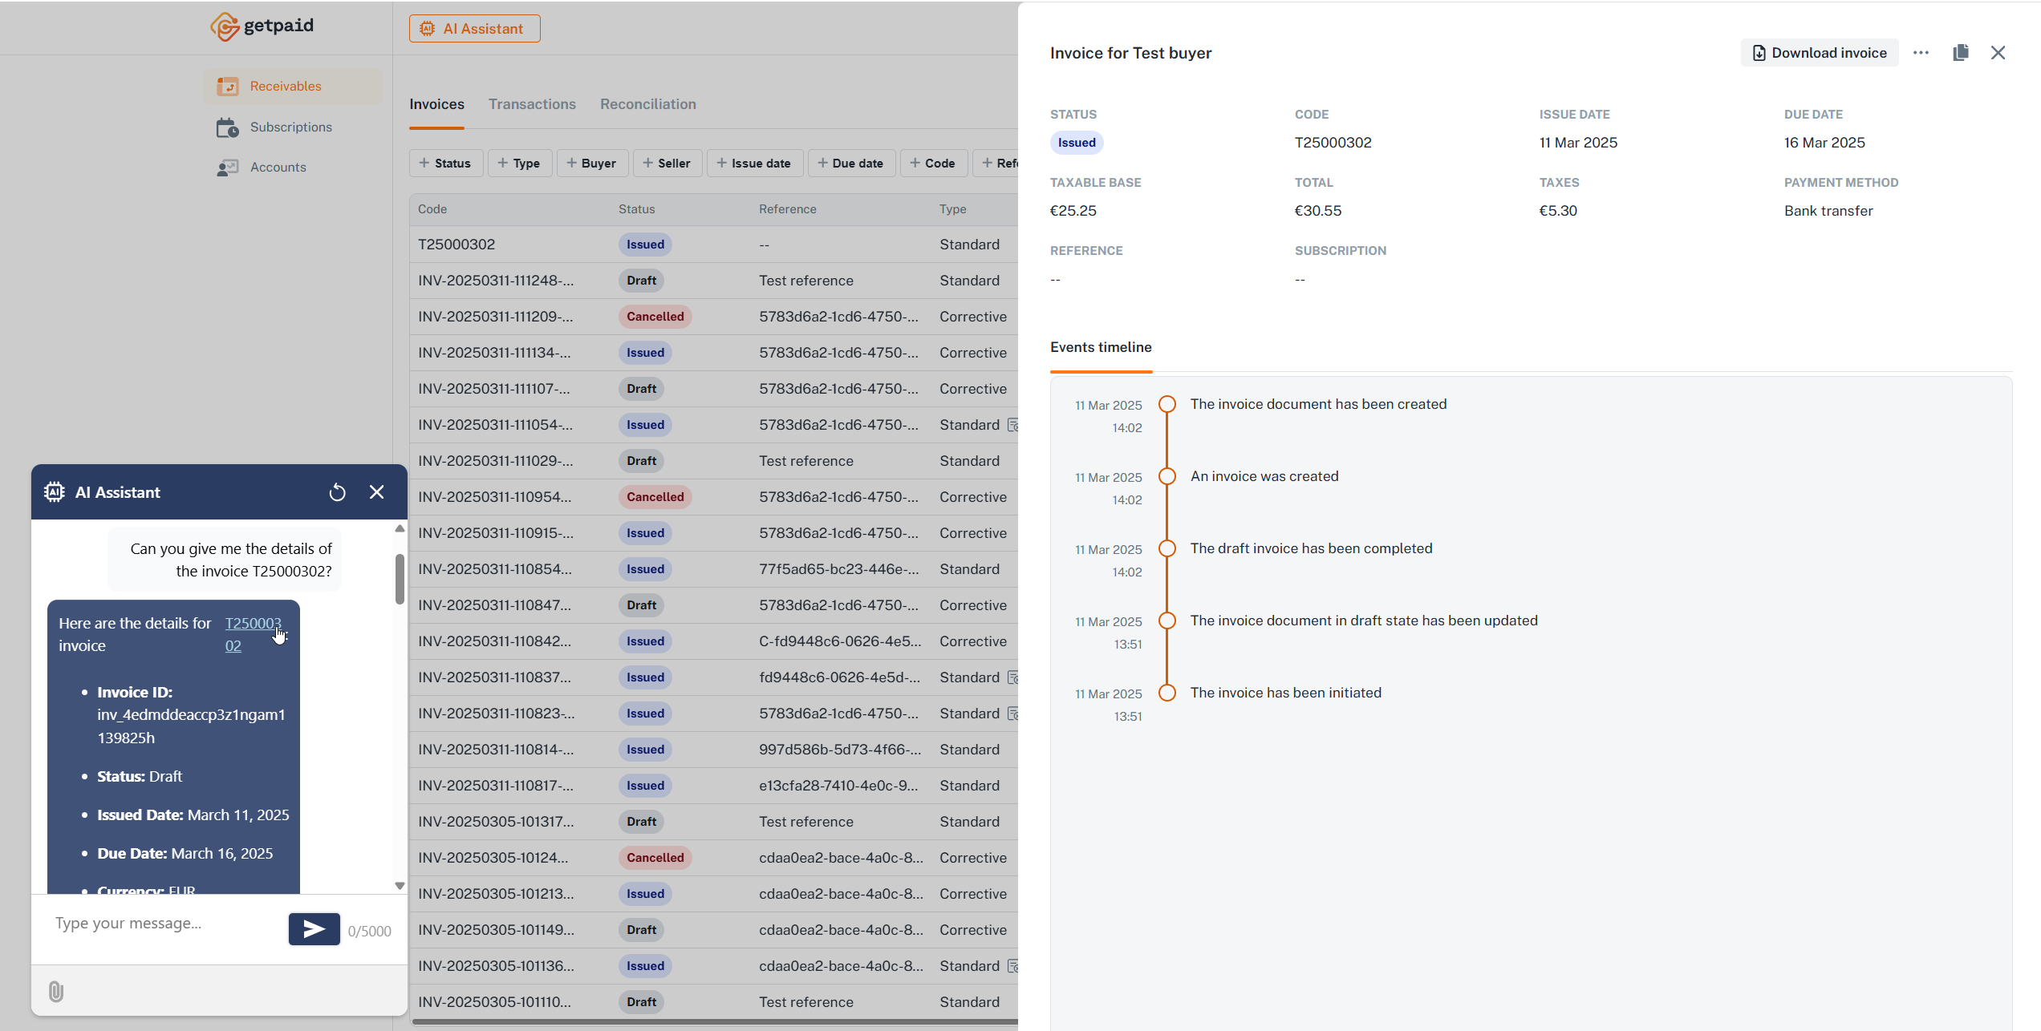Click subscription icon on INV-20250311-111054 row
The image size is (2041, 1031).
1013,425
